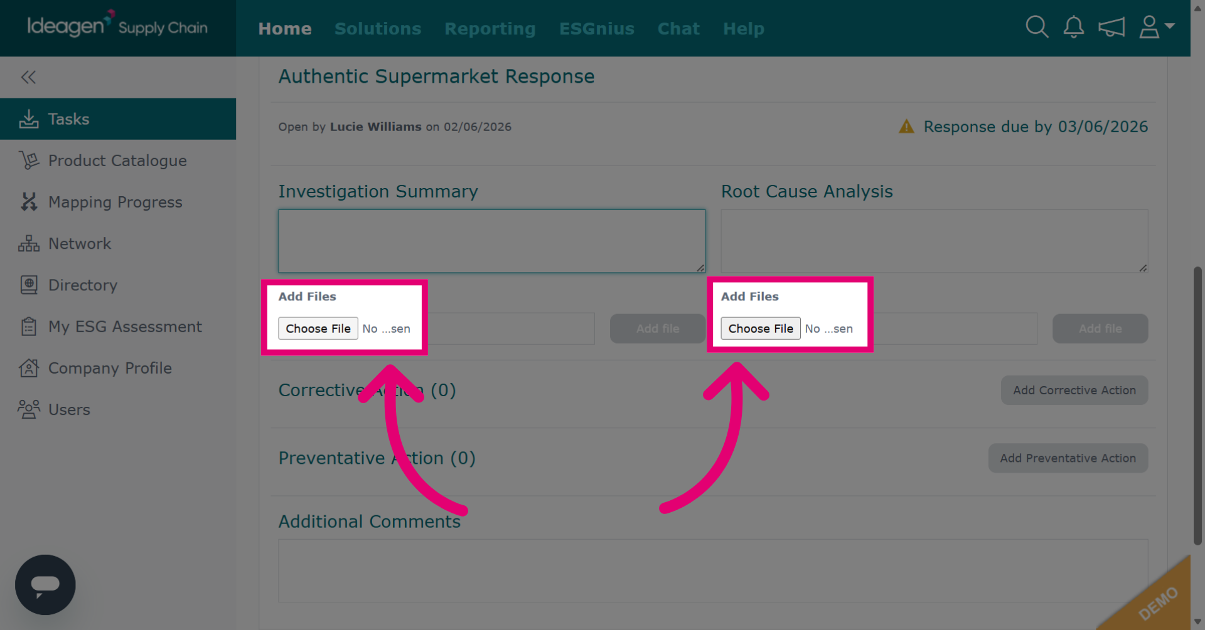The image size is (1205, 630).
Task: Click Add file for Investigation Summary
Action: tap(658, 328)
